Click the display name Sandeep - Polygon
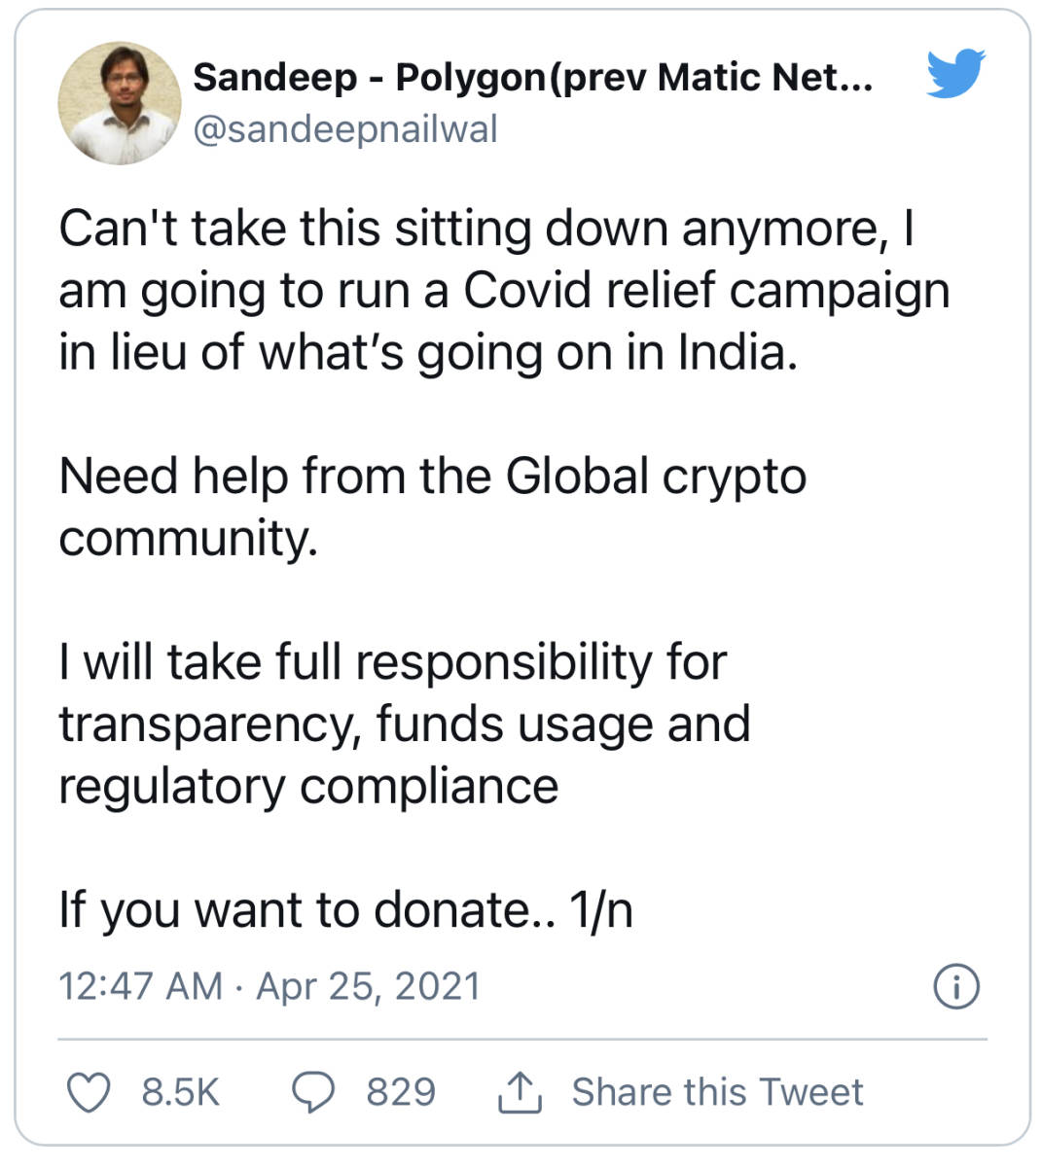Image resolution: width=1042 pixels, height=1168 pixels. click(532, 77)
